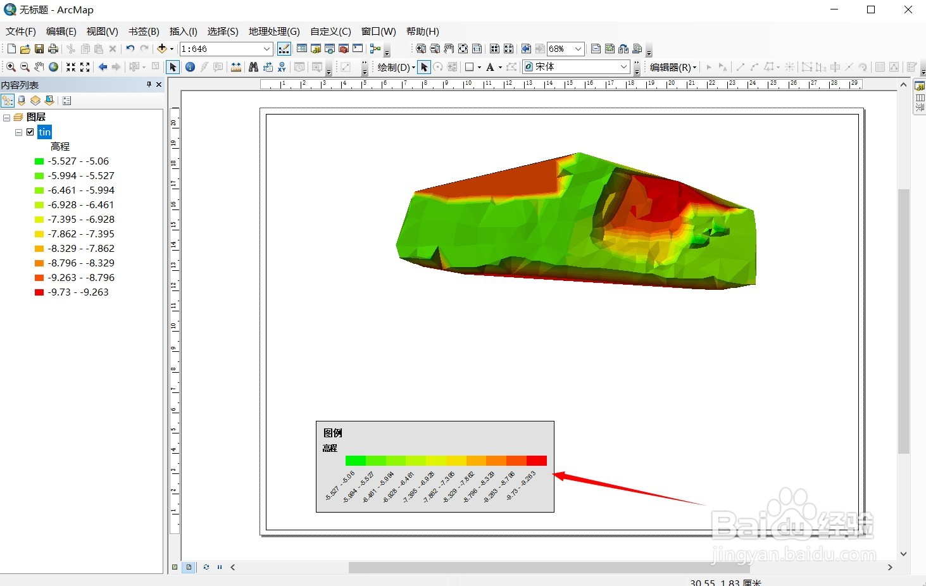Click layout Zoom Whole Page icon
Image resolution: width=926 pixels, height=586 pixels.
coord(463,49)
